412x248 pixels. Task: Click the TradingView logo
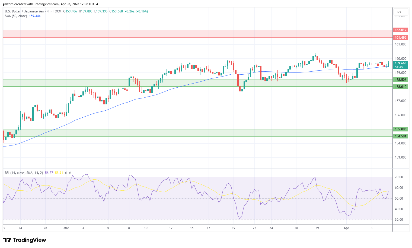coord(25,240)
